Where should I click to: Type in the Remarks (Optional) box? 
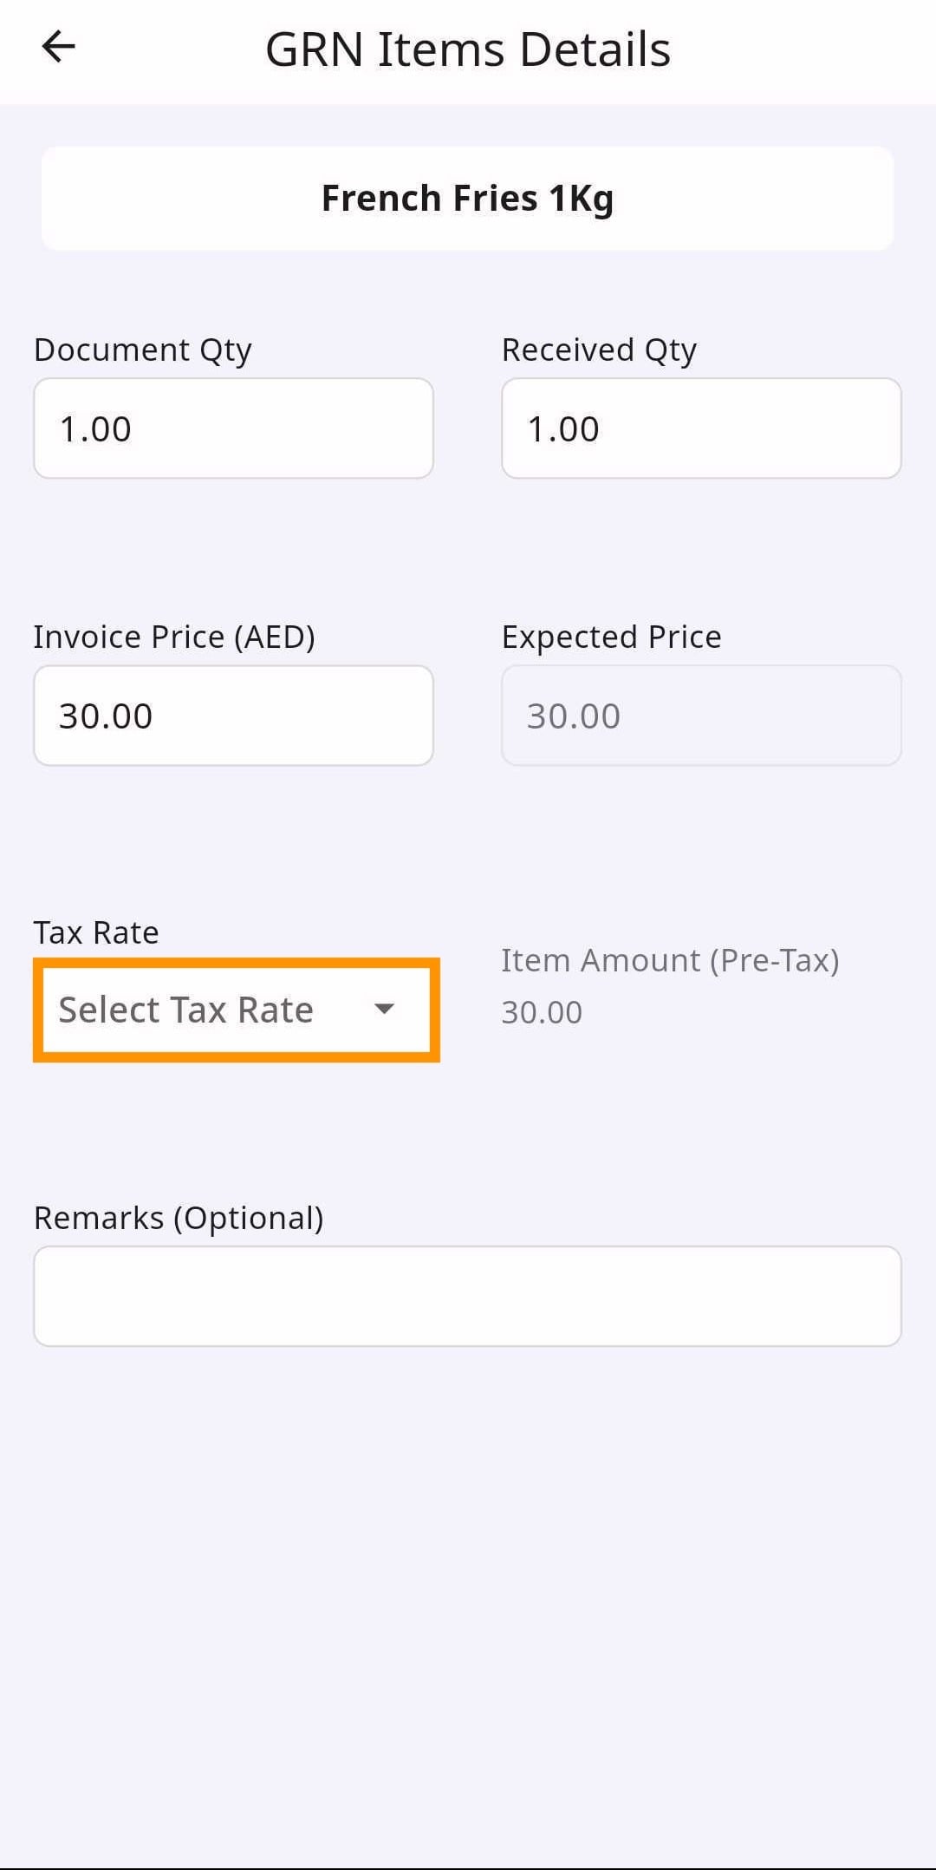tap(467, 1296)
